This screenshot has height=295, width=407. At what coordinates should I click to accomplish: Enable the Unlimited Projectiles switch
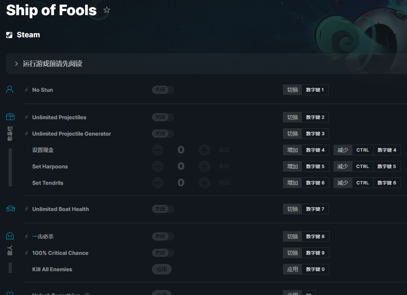pyautogui.click(x=163, y=117)
